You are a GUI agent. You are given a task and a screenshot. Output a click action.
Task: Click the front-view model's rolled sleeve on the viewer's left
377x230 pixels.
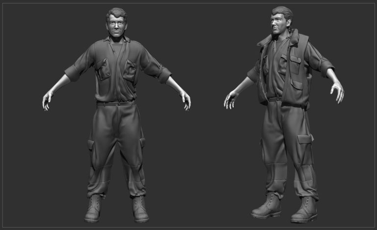(x=73, y=72)
